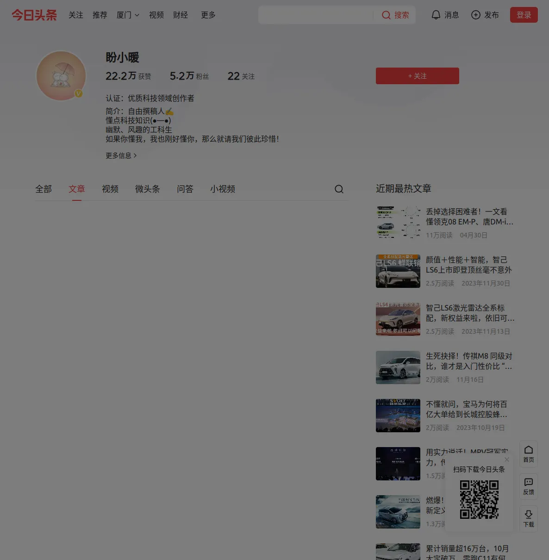Click the 22.2万 获赞 likes count

128,76
